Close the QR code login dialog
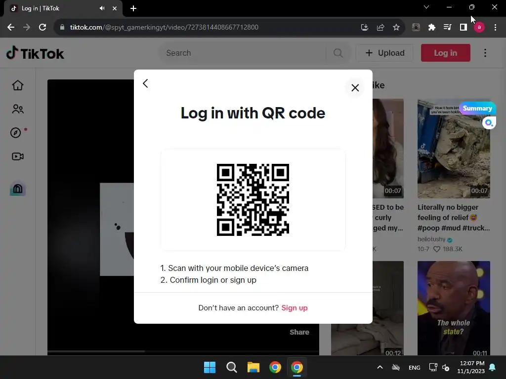This screenshot has width=506, height=379. point(355,88)
